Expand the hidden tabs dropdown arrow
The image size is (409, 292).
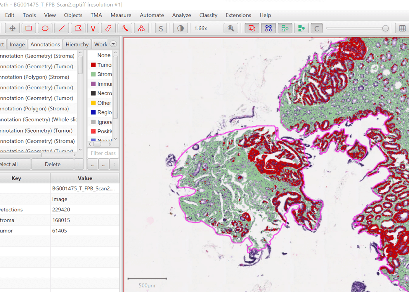click(113, 44)
